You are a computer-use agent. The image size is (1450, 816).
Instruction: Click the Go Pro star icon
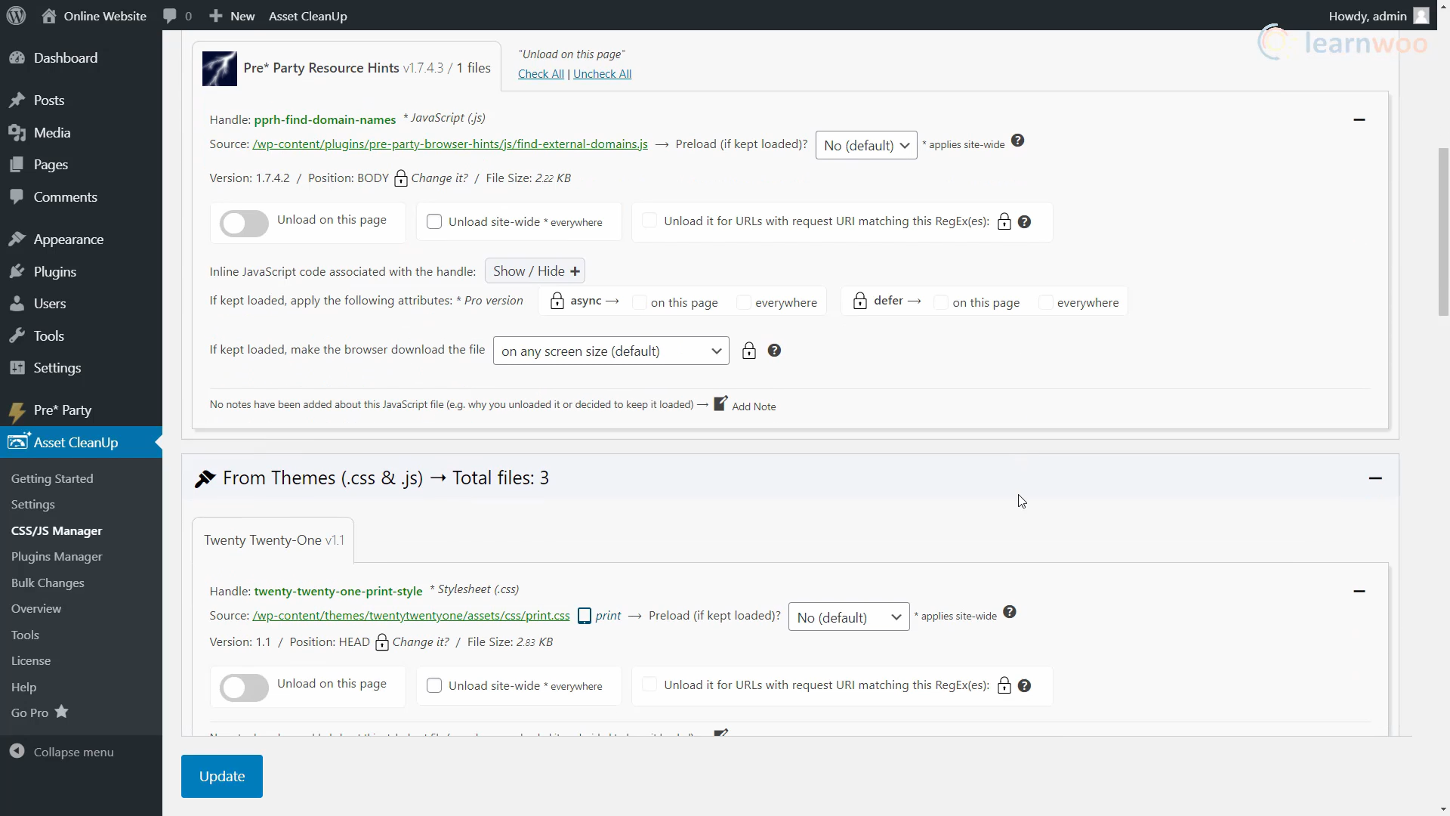pos(62,712)
